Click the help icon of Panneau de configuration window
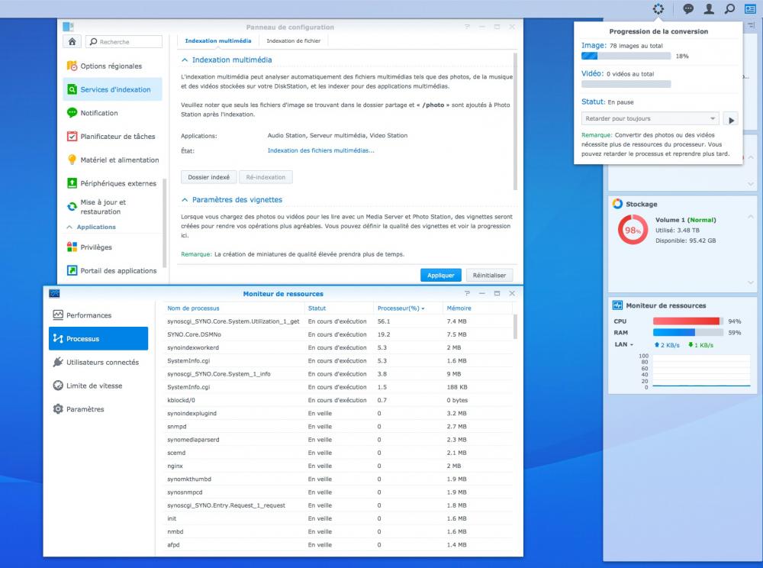 click(x=467, y=27)
